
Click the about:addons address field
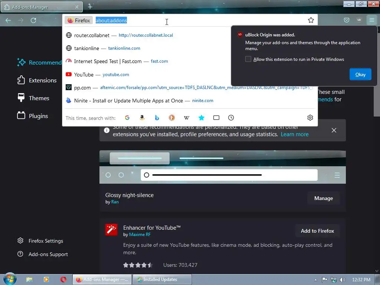(200, 20)
